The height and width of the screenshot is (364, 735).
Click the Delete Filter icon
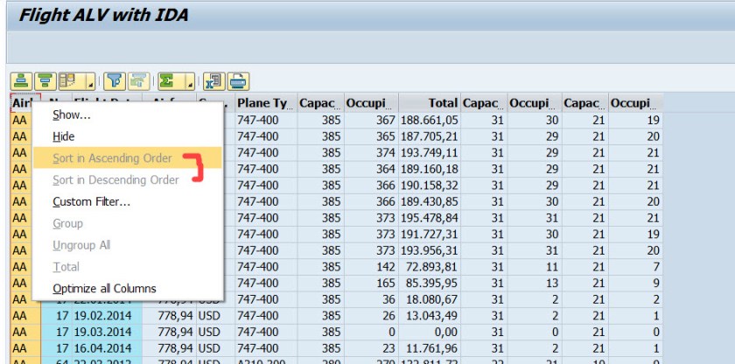click(x=137, y=81)
